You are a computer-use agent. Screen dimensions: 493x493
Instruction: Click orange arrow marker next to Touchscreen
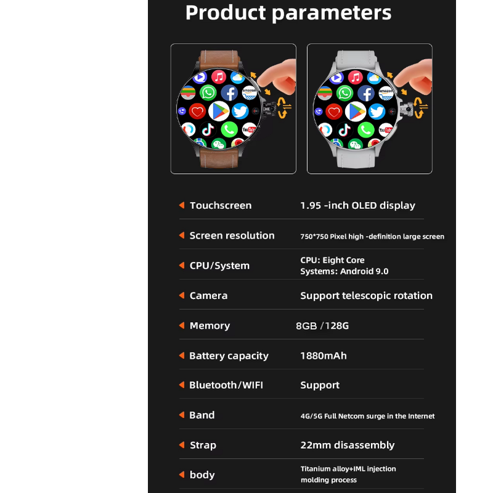coord(182,205)
